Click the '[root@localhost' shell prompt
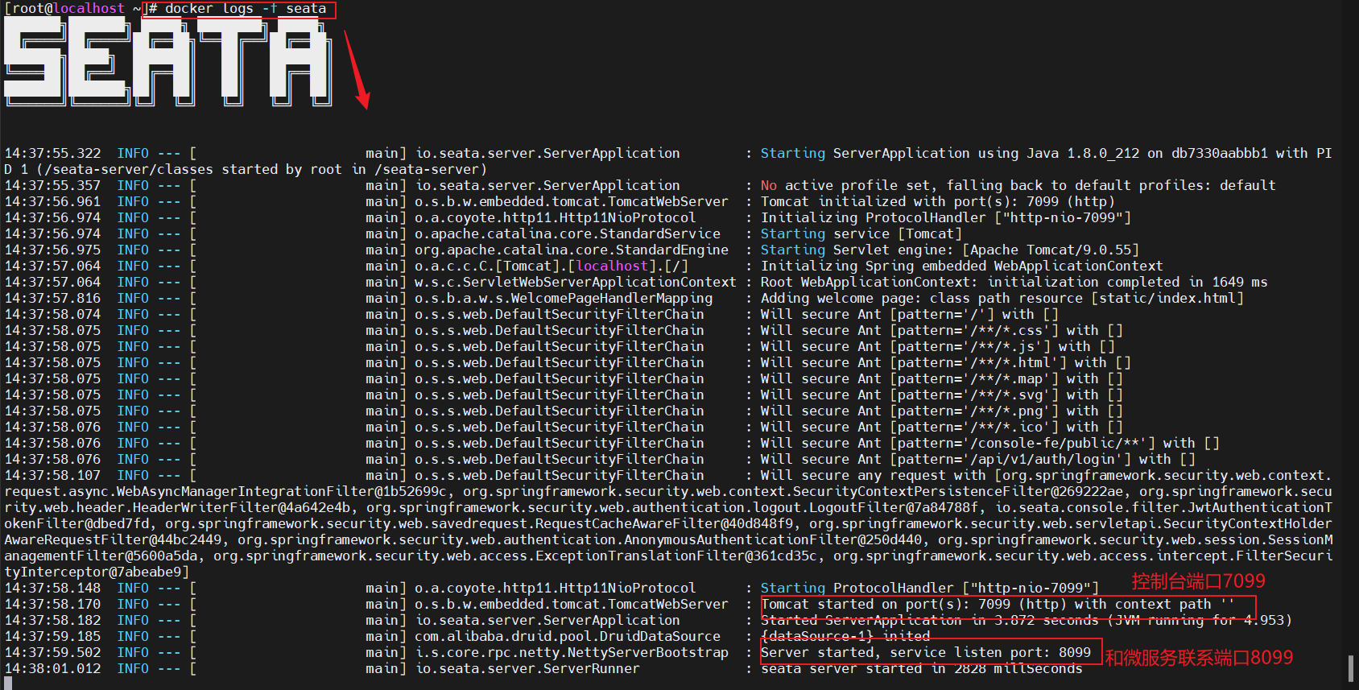This screenshot has height=690, width=1359. [x=64, y=9]
